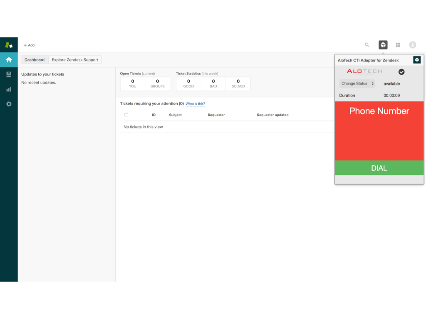
Task: Open the 'What is this?' link
Action: tap(195, 104)
